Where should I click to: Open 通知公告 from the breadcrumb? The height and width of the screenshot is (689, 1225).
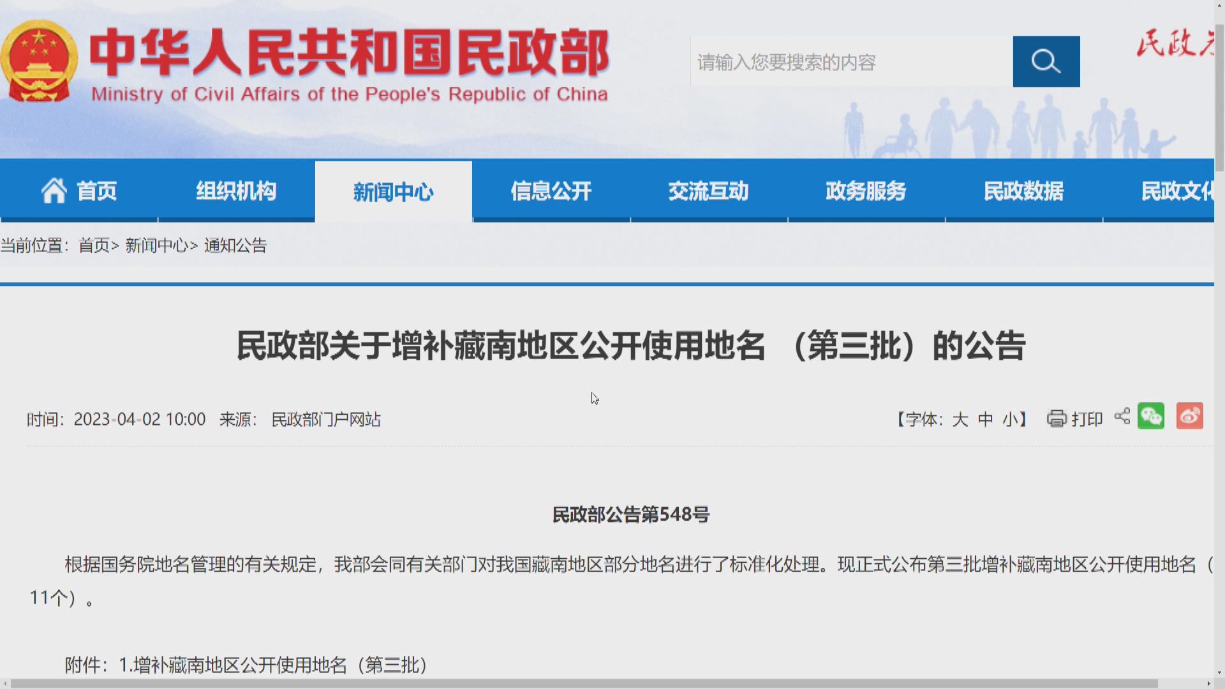pyautogui.click(x=236, y=245)
